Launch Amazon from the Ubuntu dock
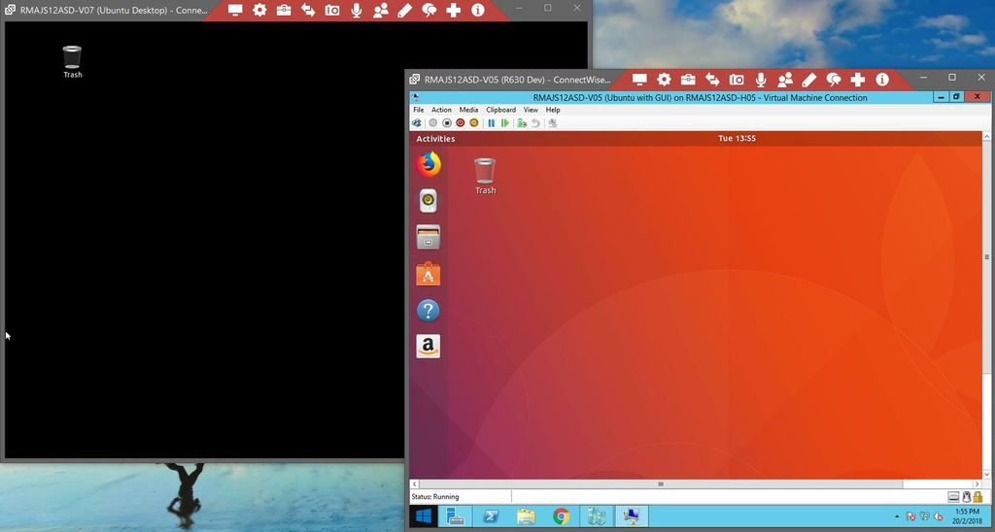995x532 pixels. (x=429, y=347)
